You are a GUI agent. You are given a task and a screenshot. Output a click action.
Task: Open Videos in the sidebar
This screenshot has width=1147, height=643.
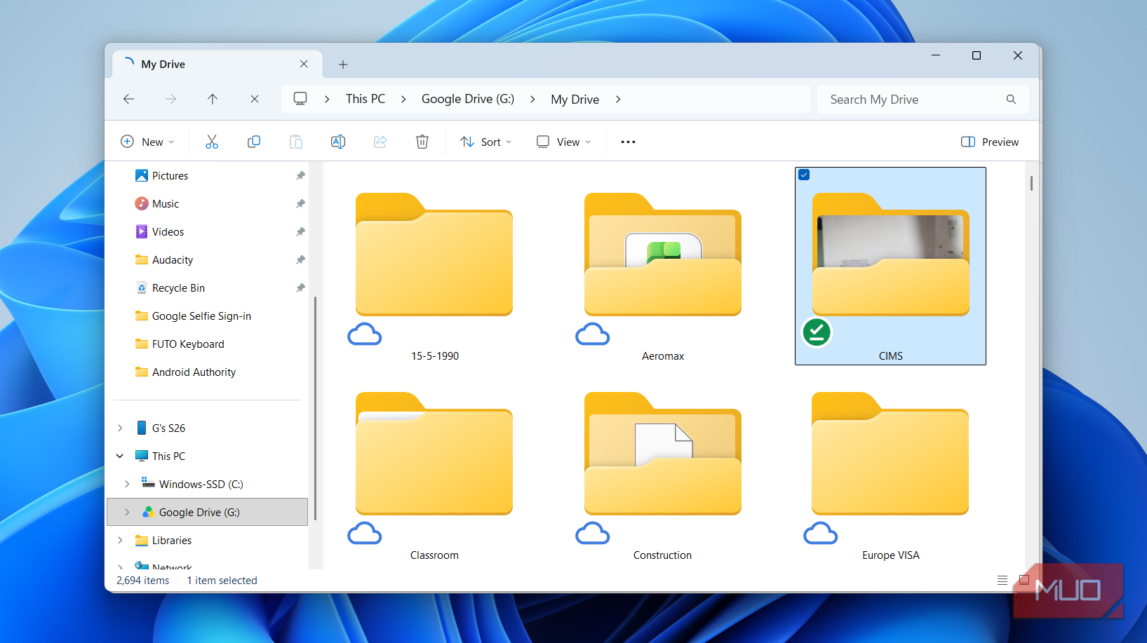click(x=168, y=231)
